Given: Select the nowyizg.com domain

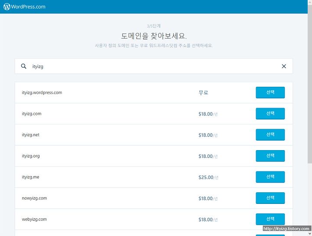Looking at the screenshot, I should pyautogui.click(x=270, y=198).
